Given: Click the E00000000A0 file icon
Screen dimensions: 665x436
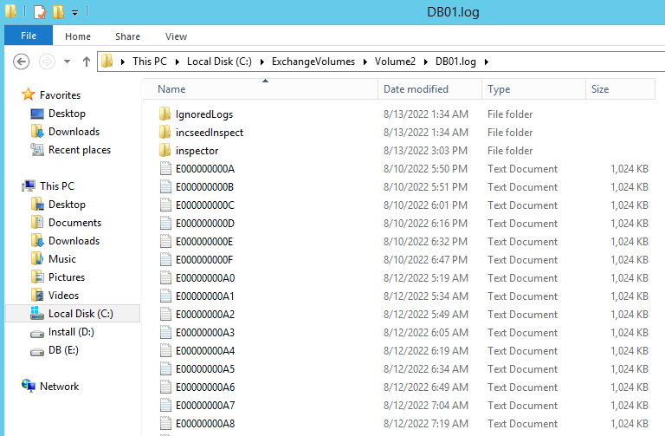Looking at the screenshot, I should pos(165,278).
